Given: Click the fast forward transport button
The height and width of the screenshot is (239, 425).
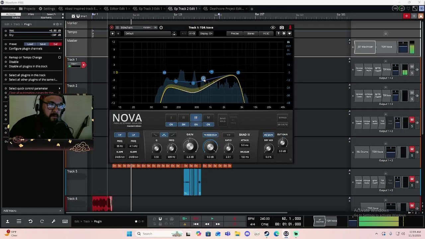Looking at the screenshot, I should pos(218,224).
